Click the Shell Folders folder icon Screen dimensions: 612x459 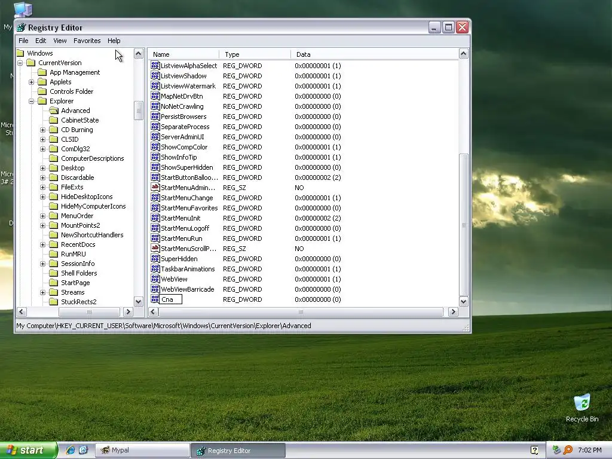(53, 273)
